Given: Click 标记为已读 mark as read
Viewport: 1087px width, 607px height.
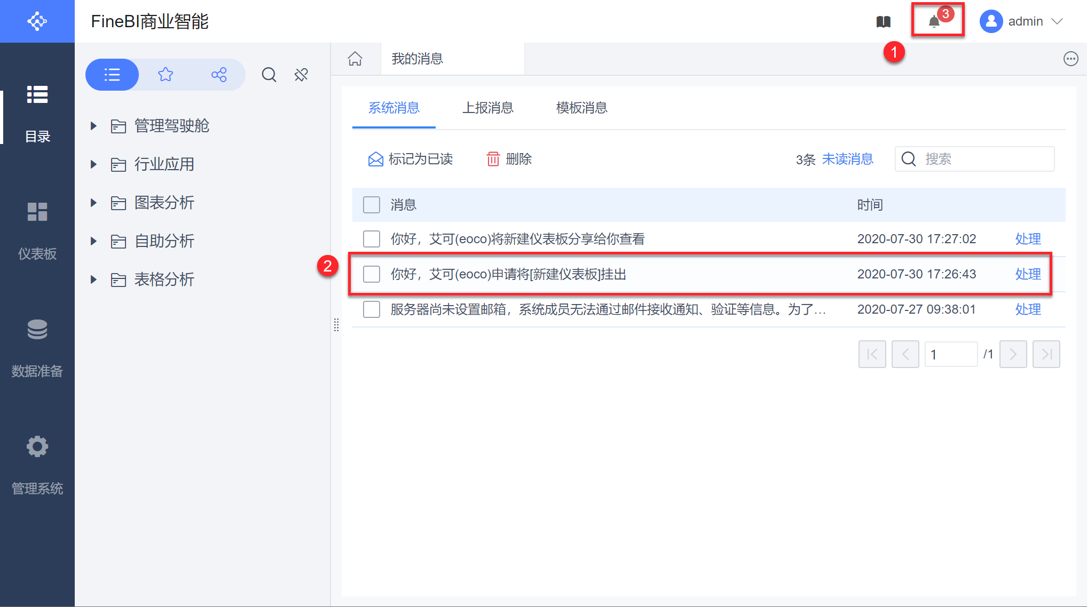Looking at the screenshot, I should tap(410, 159).
